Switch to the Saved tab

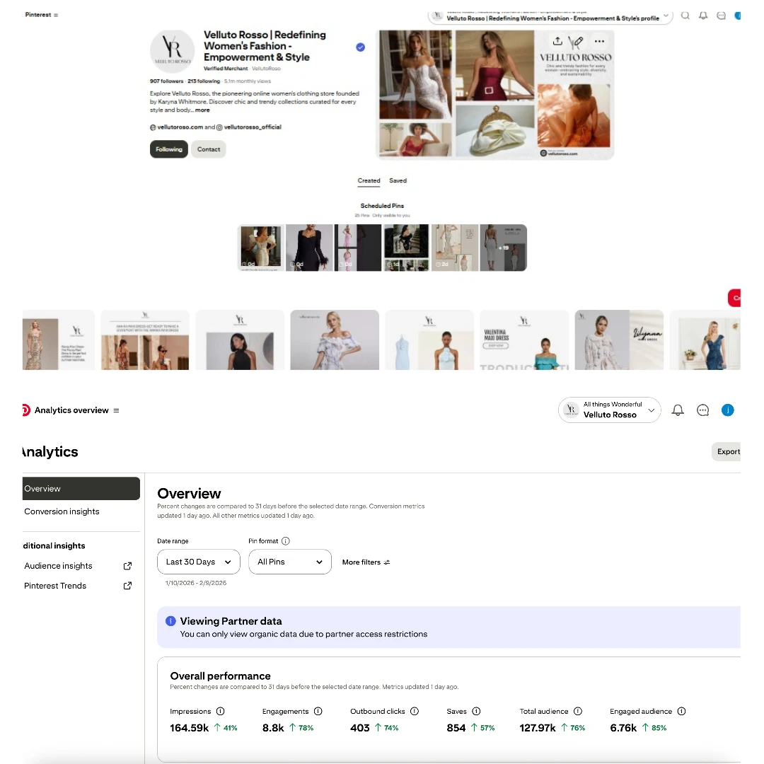pyautogui.click(x=398, y=181)
